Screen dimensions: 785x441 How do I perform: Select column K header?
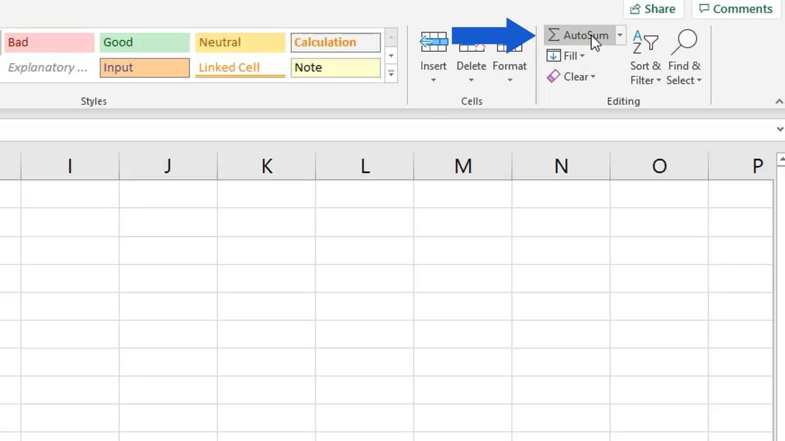pos(266,165)
